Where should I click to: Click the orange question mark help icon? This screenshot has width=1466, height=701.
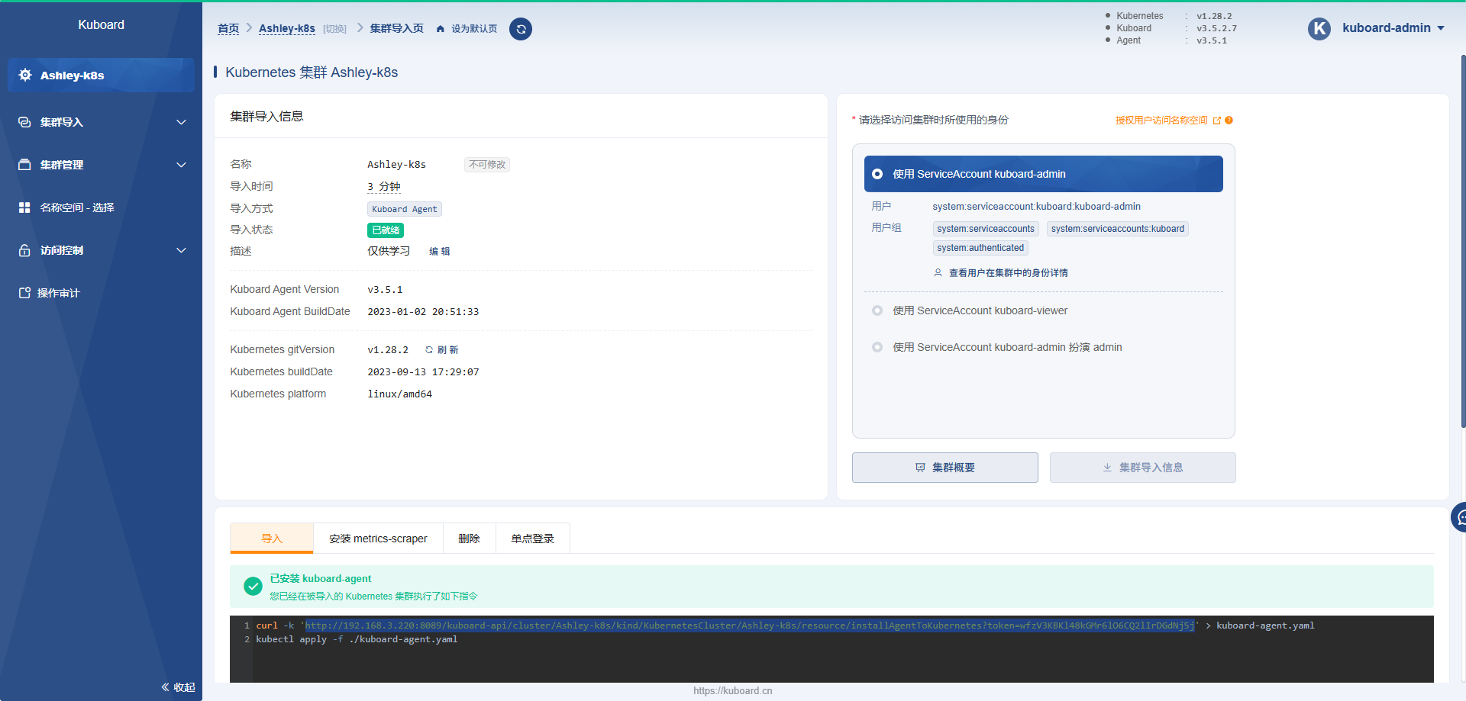[x=1229, y=121]
